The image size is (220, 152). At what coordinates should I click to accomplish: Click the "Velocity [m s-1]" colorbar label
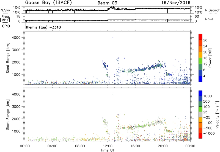217,114
